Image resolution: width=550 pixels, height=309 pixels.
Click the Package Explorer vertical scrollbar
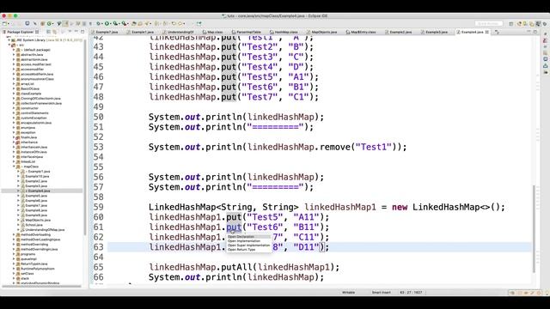click(x=85, y=136)
